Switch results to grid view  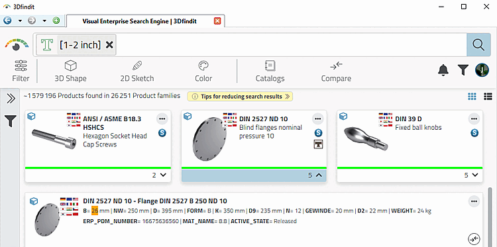tap(472, 97)
